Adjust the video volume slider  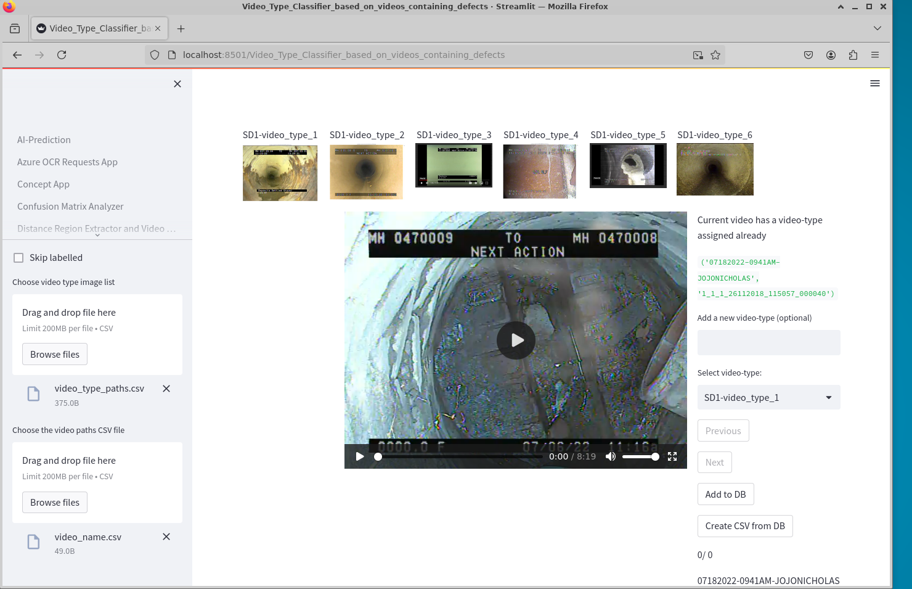click(x=640, y=456)
